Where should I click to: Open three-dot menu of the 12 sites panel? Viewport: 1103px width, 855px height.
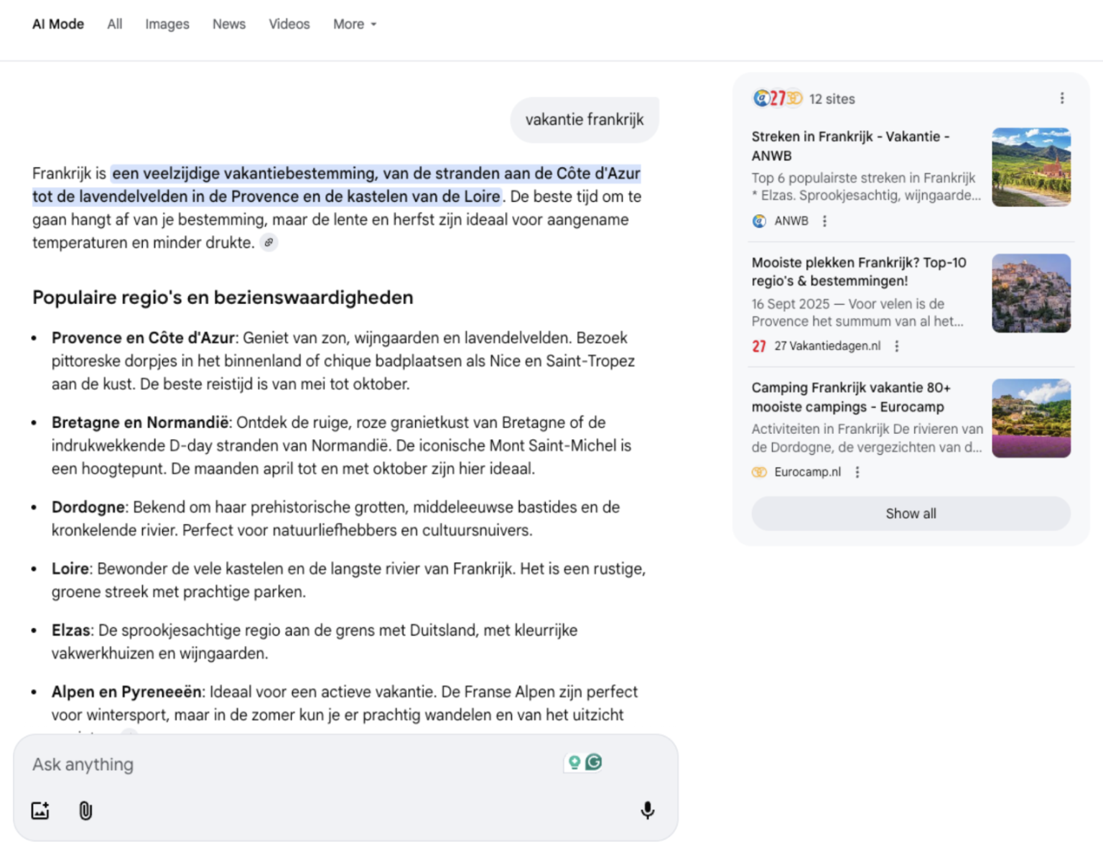coord(1062,98)
